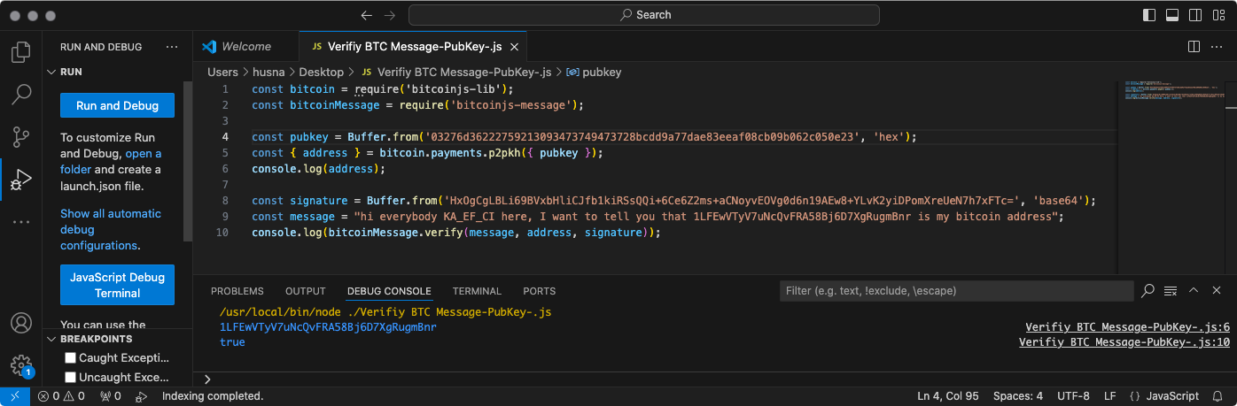Open the Manage gear icon
This screenshot has width=1237, height=406.
20,365
